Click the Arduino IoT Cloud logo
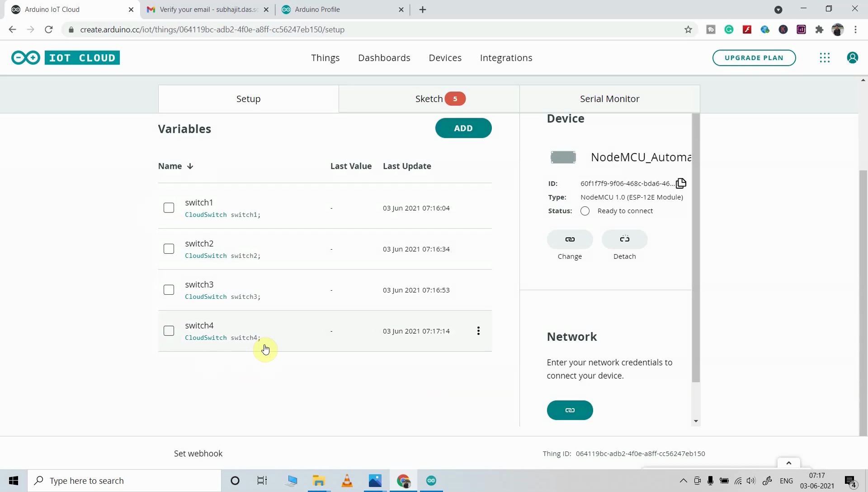868x492 pixels. [x=66, y=58]
